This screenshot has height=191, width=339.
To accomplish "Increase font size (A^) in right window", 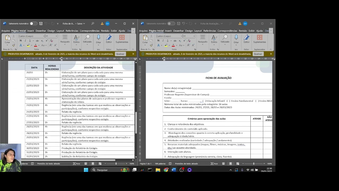I will 189,45.
